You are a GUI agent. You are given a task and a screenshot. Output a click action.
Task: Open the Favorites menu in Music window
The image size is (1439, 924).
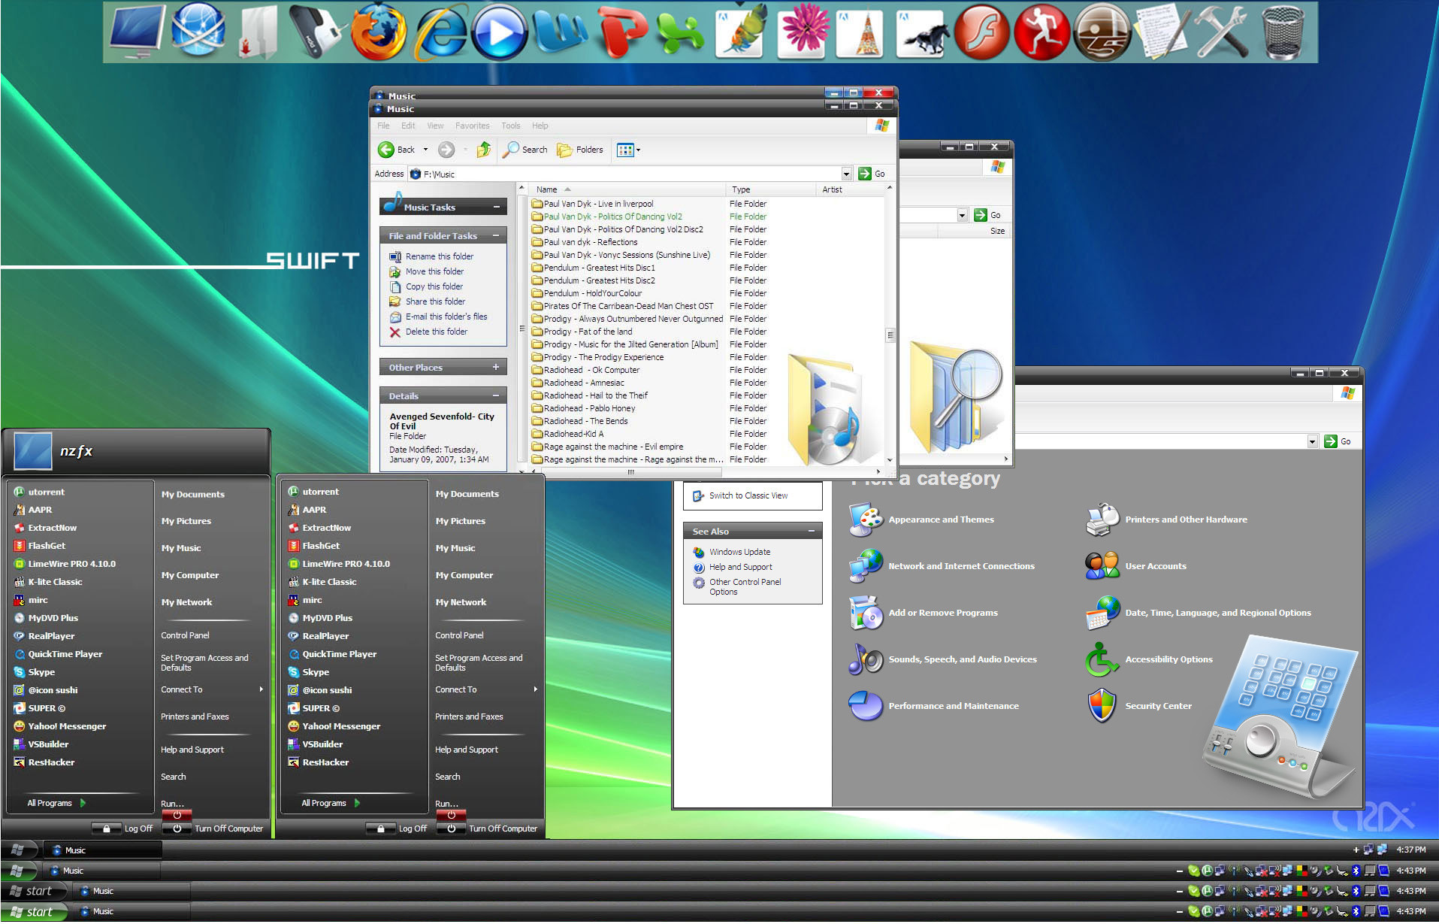point(472,126)
